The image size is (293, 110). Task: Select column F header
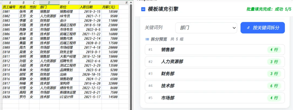pos(90,2)
